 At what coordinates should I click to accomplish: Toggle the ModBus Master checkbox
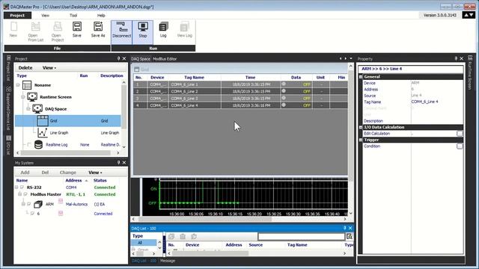point(25,194)
